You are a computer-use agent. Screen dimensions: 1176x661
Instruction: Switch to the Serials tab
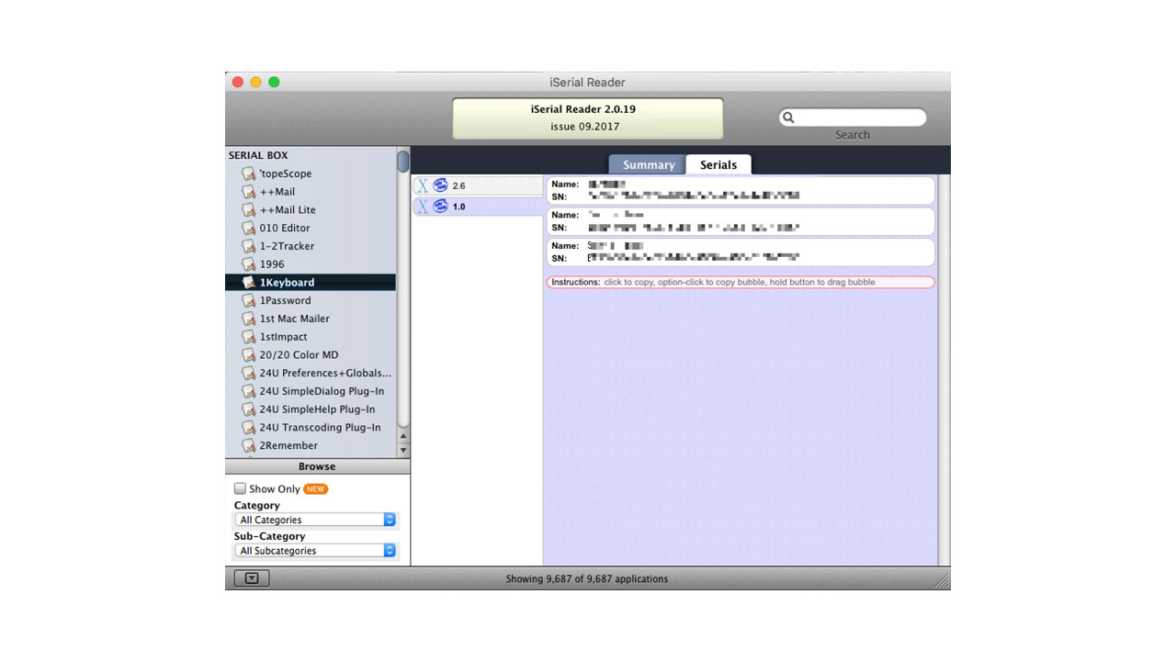coord(718,164)
